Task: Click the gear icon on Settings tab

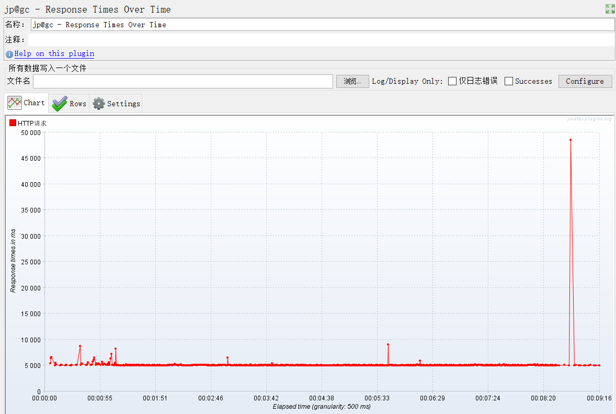Action: pyautogui.click(x=99, y=104)
